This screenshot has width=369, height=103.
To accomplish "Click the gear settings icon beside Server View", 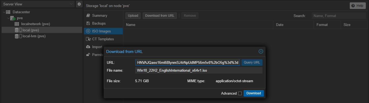I will [79, 4].
